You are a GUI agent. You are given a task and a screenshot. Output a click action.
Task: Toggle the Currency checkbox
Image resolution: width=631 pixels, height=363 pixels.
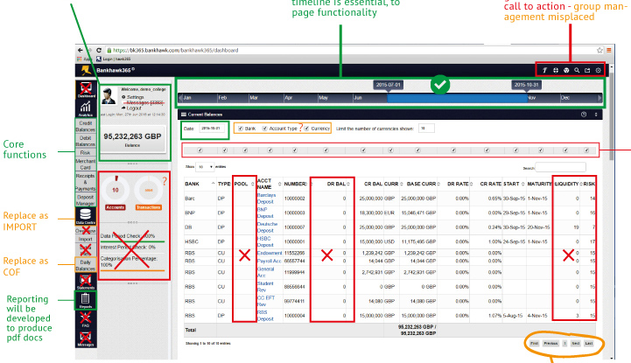click(x=306, y=129)
